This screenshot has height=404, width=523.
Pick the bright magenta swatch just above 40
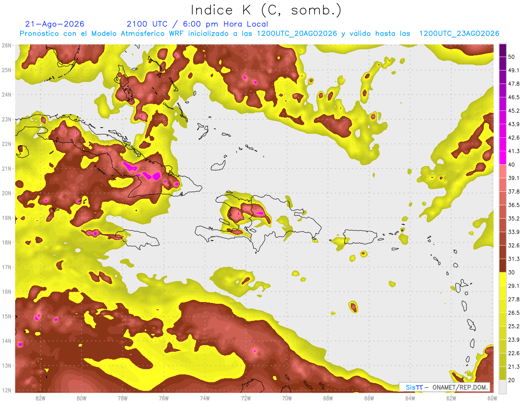tap(503, 158)
